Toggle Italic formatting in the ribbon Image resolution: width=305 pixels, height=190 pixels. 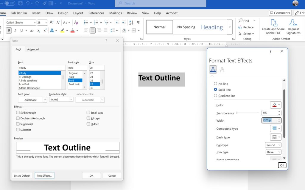tap(15, 31)
